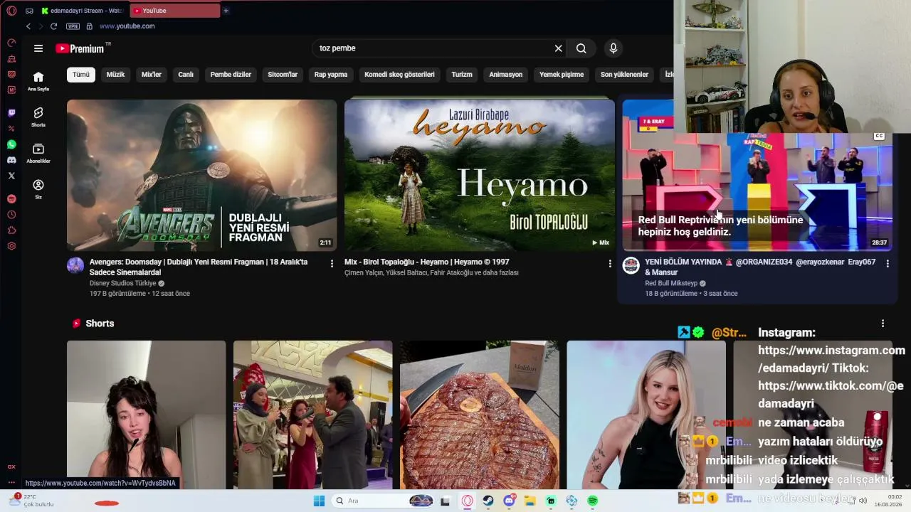Open options for Avengers Doomsday video
Image resolution: width=911 pixels, height=512 pixels.
pos(332,264)
